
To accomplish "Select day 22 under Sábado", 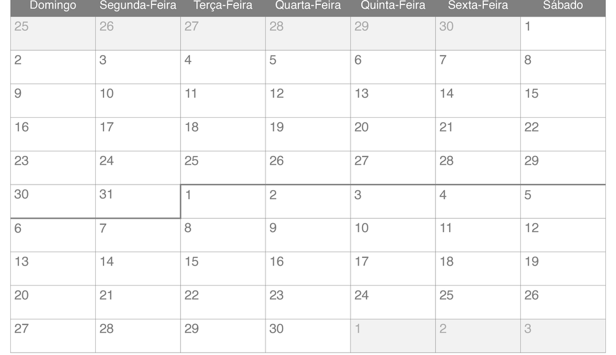I will click(x=563, y=134).
